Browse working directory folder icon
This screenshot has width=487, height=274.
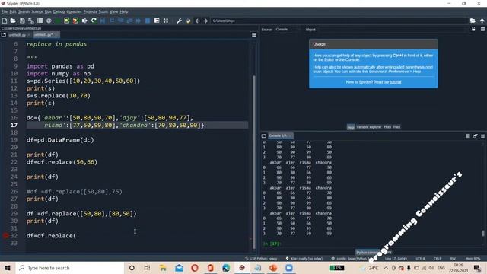pyautogui.click(x=473, y=21)
